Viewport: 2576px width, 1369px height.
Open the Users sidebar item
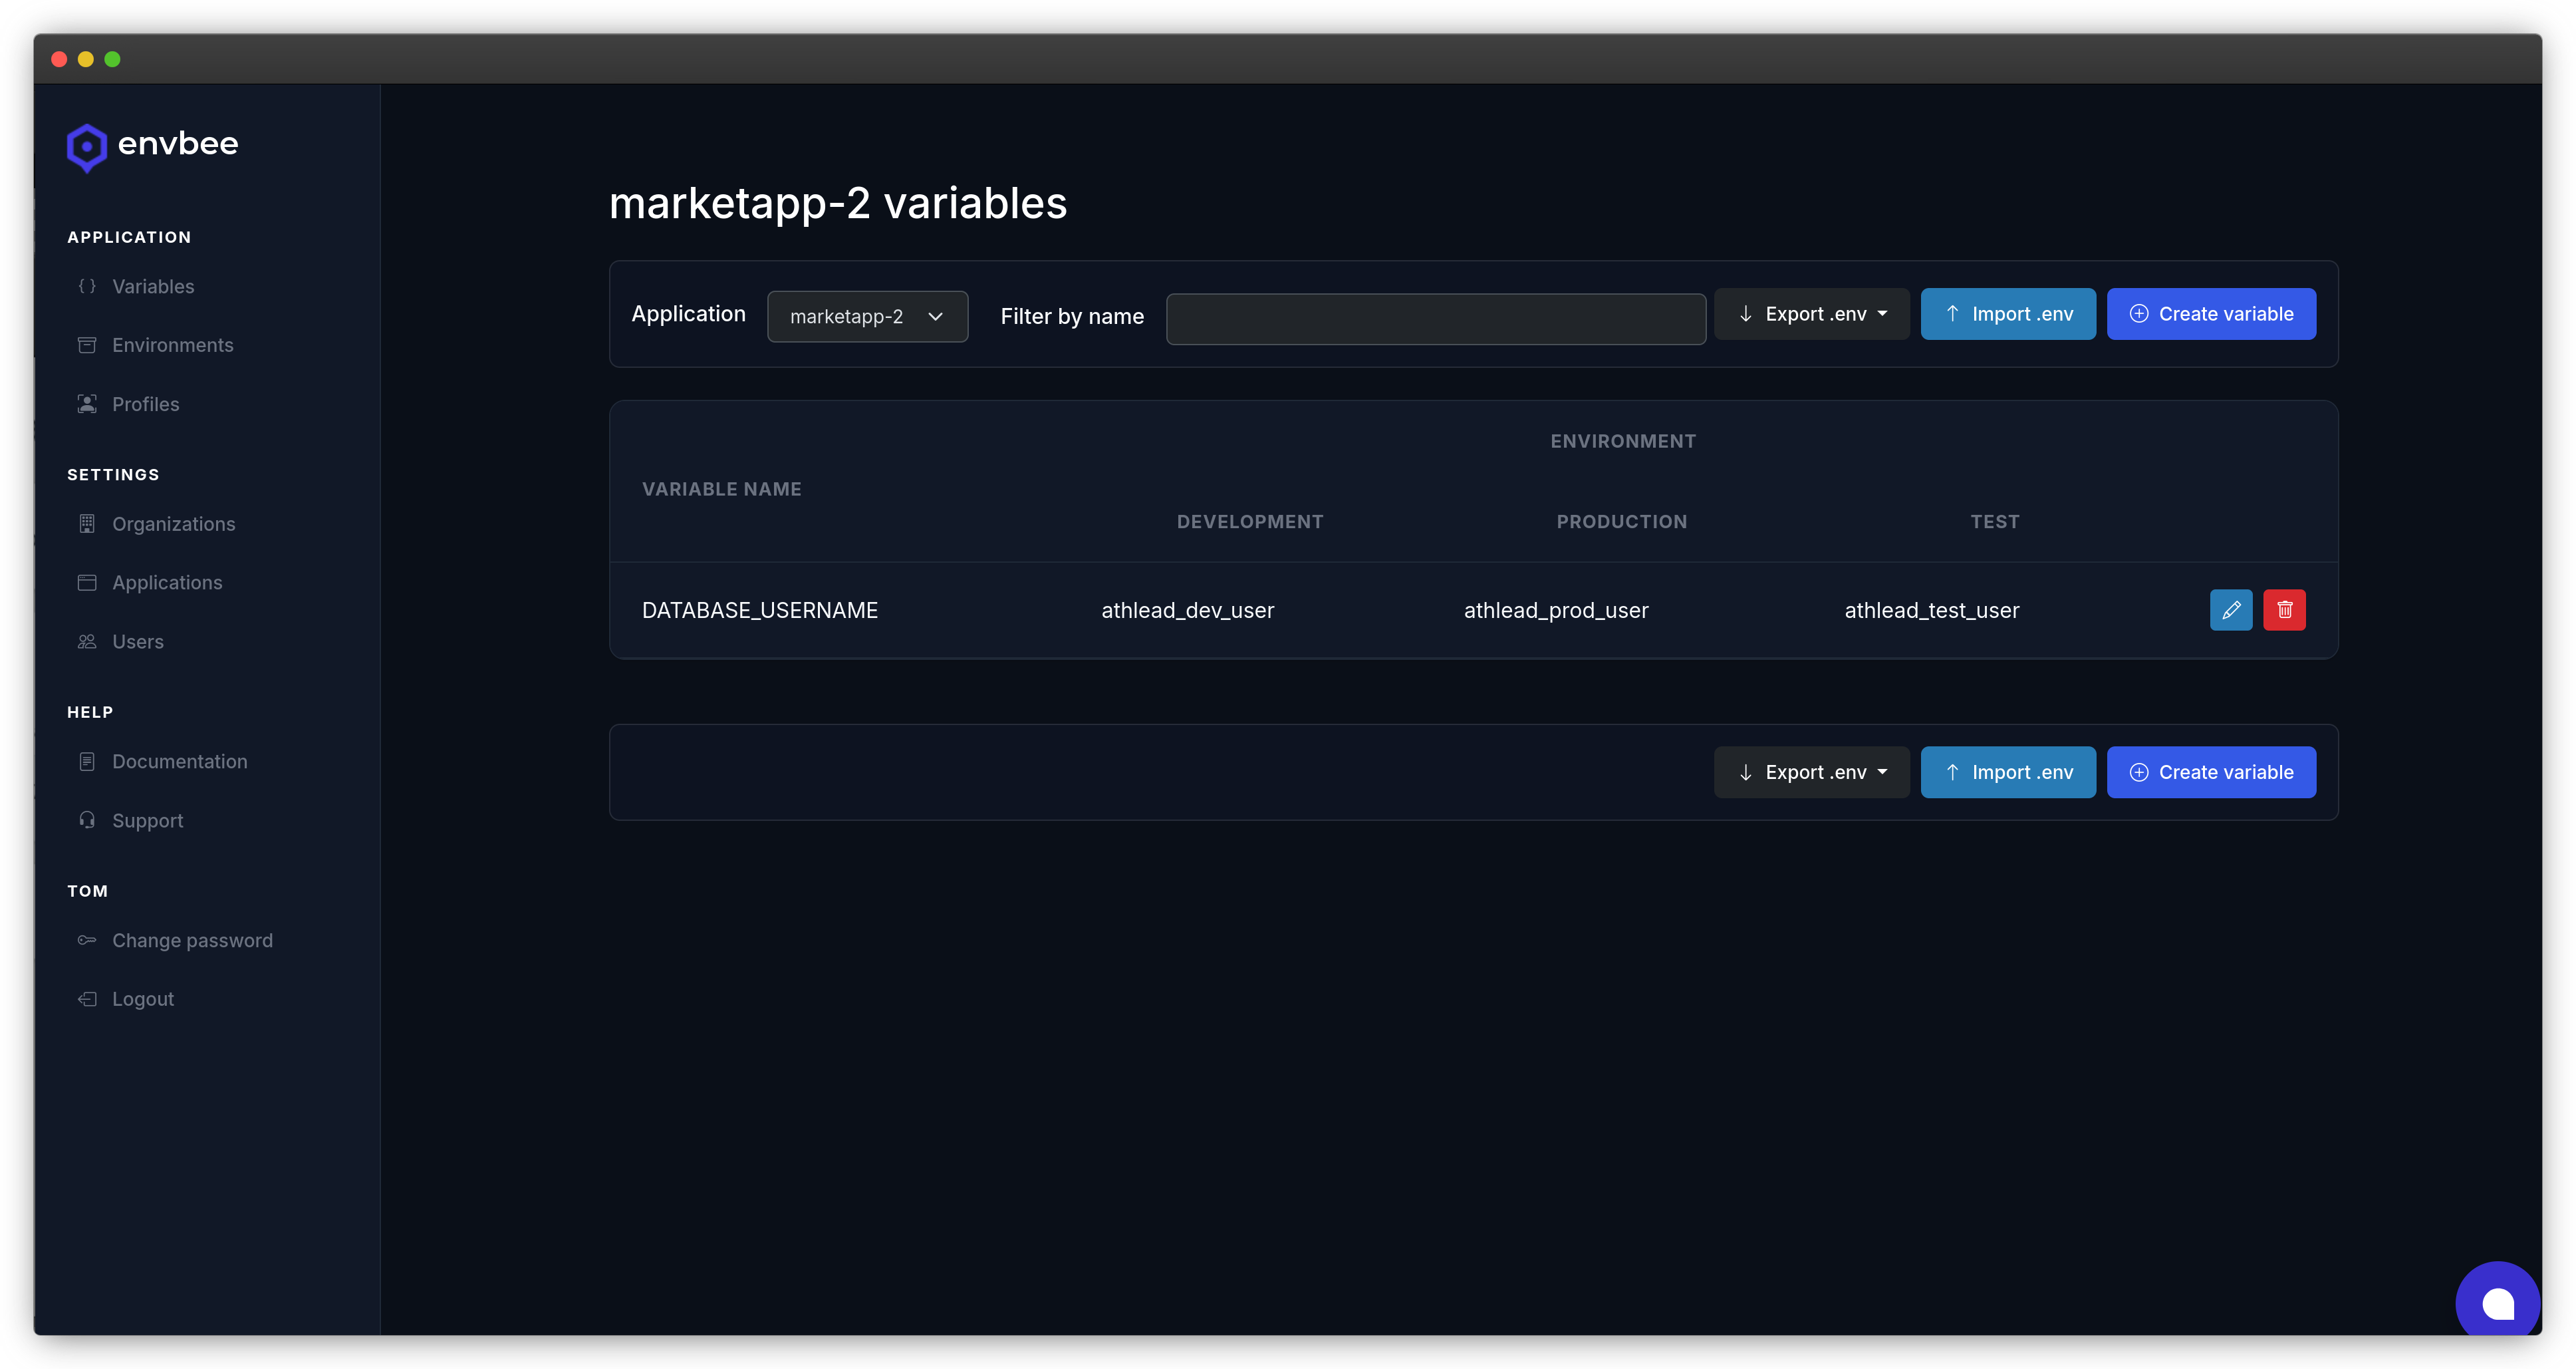pyautogui.click(x=138, y=641)
